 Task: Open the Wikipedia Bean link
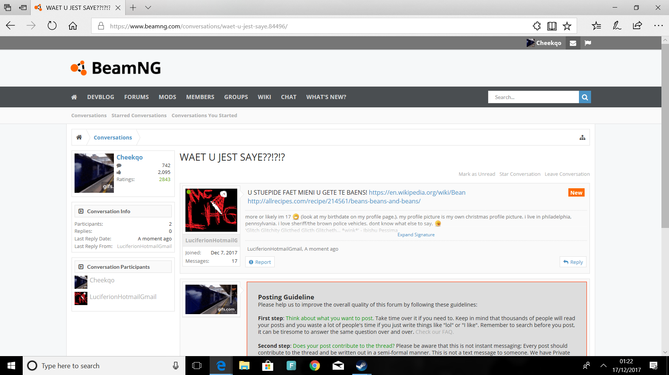click(x=417, y=192)
